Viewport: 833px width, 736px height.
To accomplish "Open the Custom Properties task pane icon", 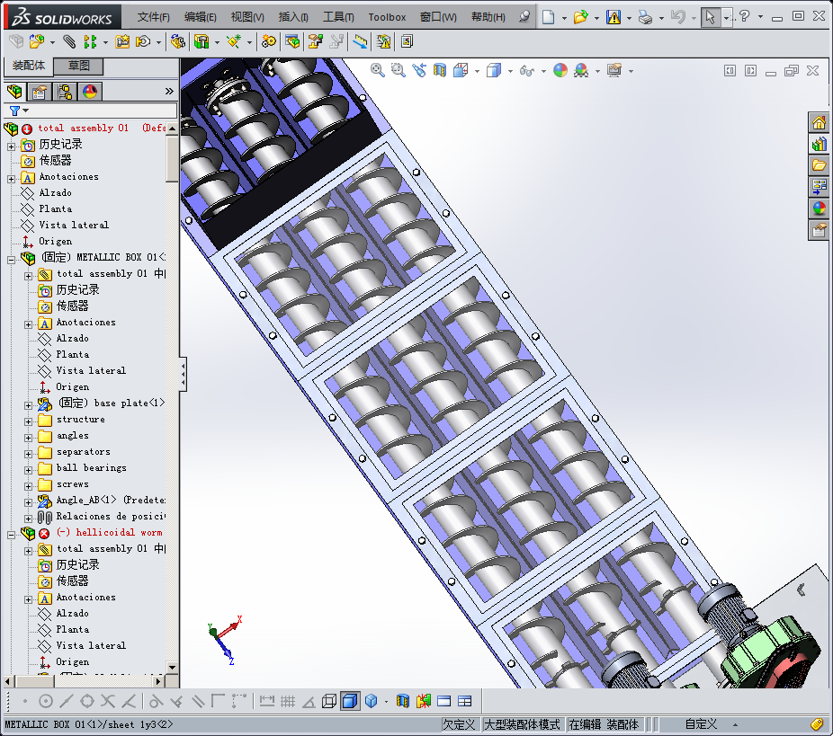I will pos(819,230).
